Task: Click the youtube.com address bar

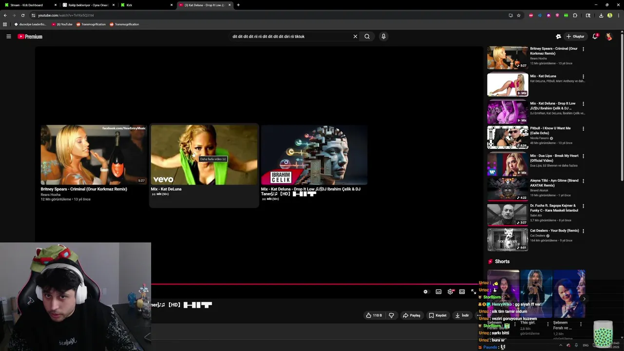Action: (268, 15)
